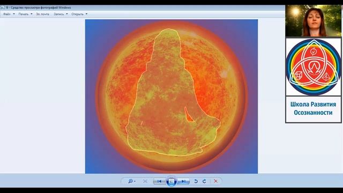
Task: Open the Открыть menu
Action: click(x=77, y=14)
